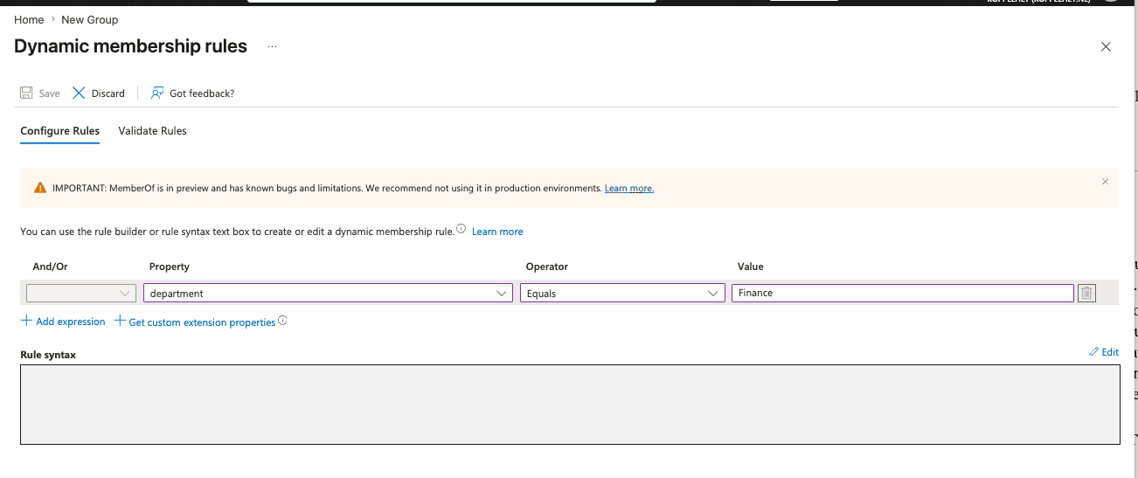The height and width of the screenshot is (478, 1138).
Task: Delete the department expression with trash icon
Action: tap(1086, 294)
